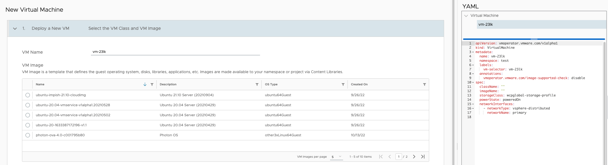The width and height of the screenshot is (608, 165).
Task: Select the ubuntu-impish-21.10-cloudimg image radio button
Action: pos(28,95)
